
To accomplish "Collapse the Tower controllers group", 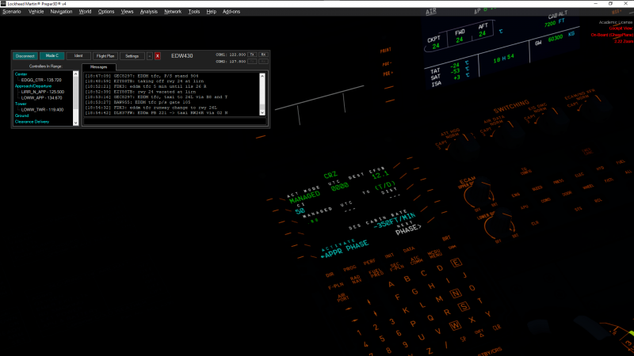I will (x=21, y=104).
